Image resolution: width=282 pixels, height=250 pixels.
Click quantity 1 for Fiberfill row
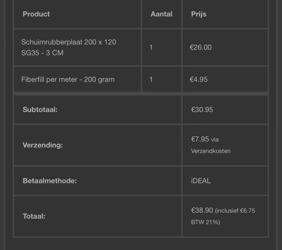pyautogui.click(x=151, y=80)
